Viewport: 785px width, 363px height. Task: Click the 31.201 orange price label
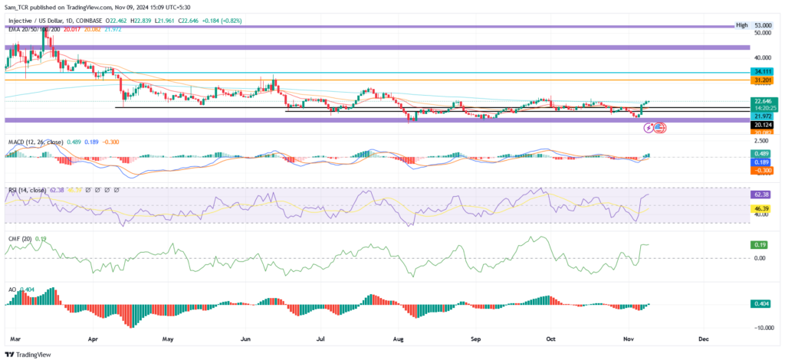pyautogui.click(x=762, y=80)
